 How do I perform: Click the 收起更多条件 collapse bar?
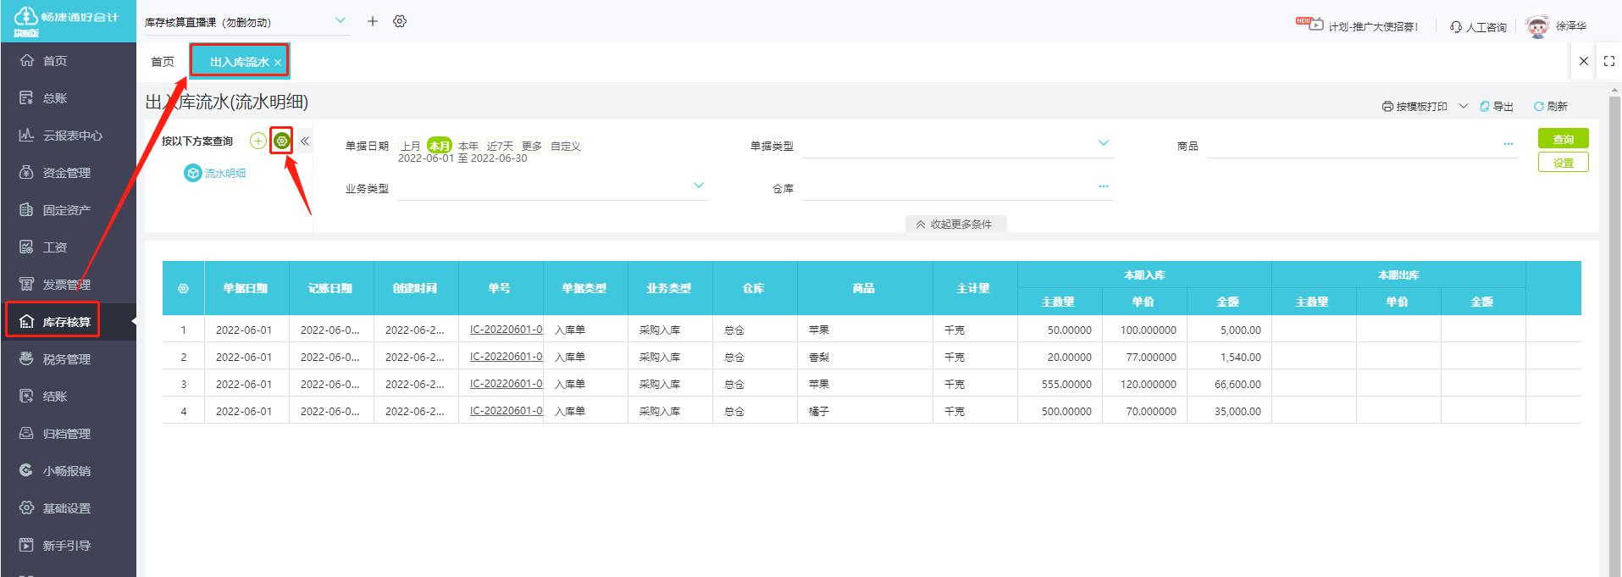[x=955, y=225]
